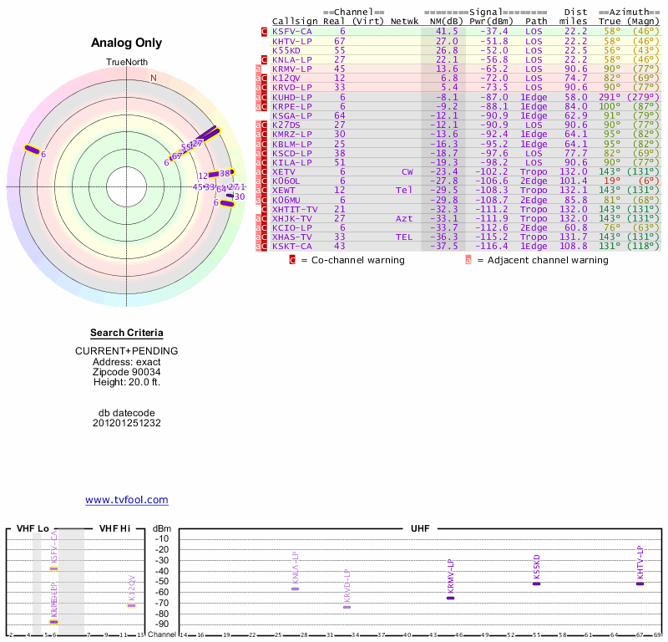Click the co-channel warning icon beside KSFV-CA

(265, 31)
